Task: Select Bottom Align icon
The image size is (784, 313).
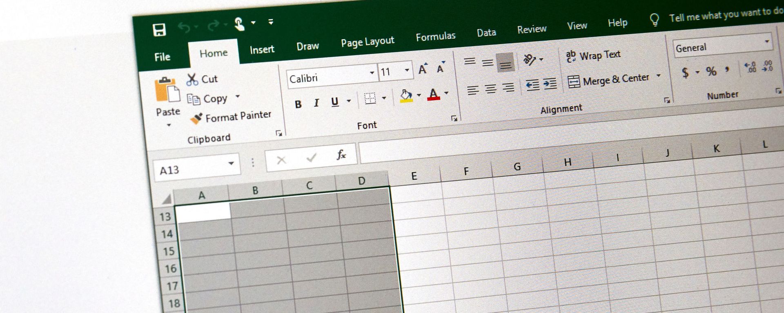Action: (x=506, y=63)
